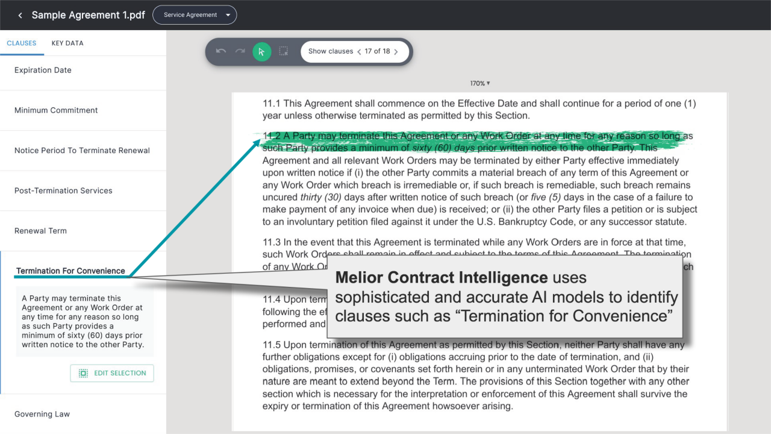Open the 170% zoom dropdown

point(480,83)
